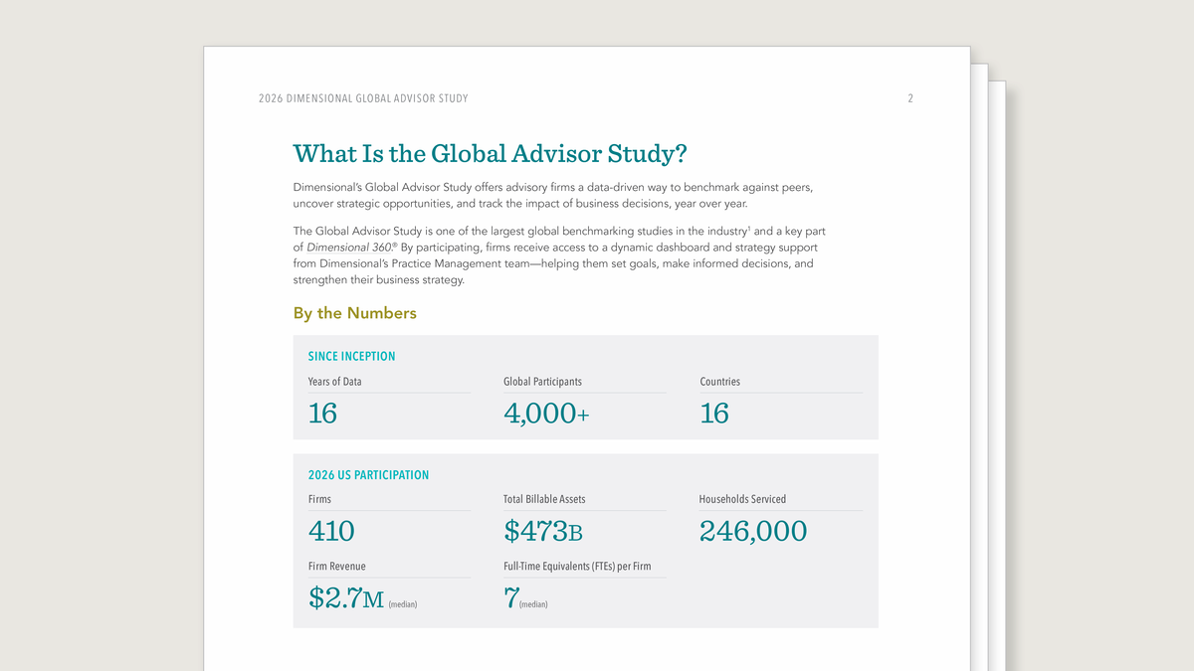
Task: Click the 'Households Serviced' label
Action: 743,499
